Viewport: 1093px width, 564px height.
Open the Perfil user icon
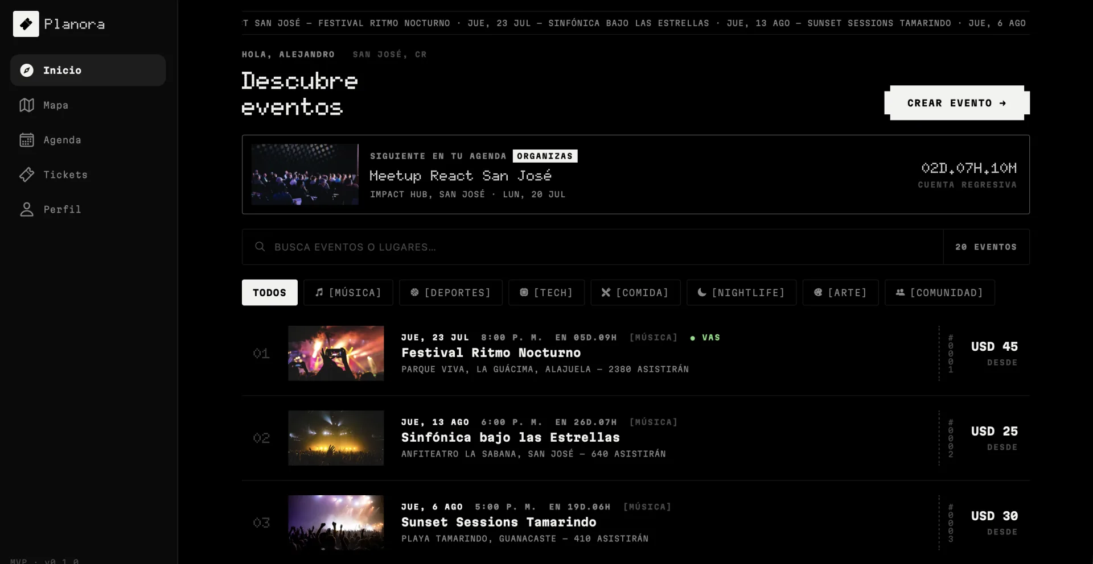[x=27, y=209]
